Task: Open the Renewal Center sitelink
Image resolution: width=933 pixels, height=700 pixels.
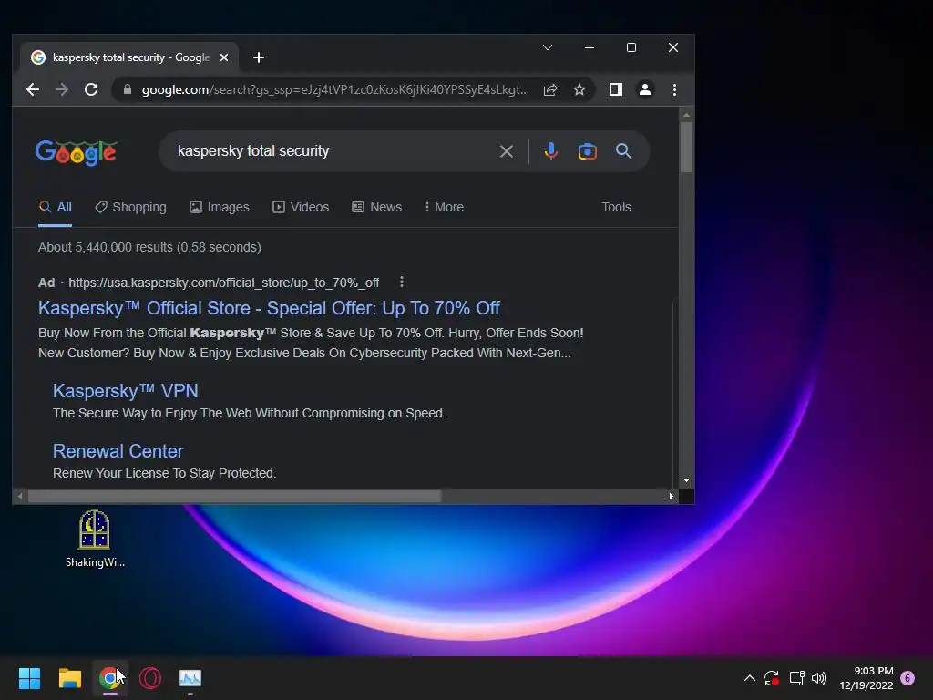Action: (118, 451)
